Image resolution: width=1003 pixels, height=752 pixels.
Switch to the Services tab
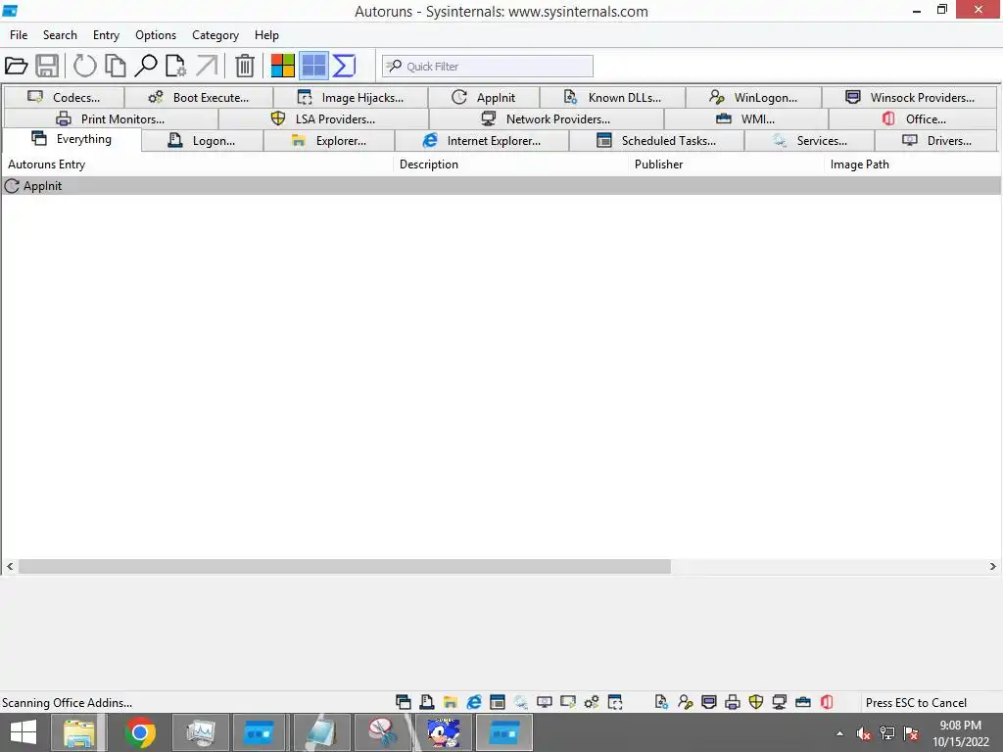tap(810, 141)
